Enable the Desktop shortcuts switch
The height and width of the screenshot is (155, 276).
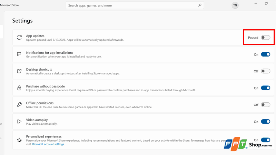click(265, 71)
